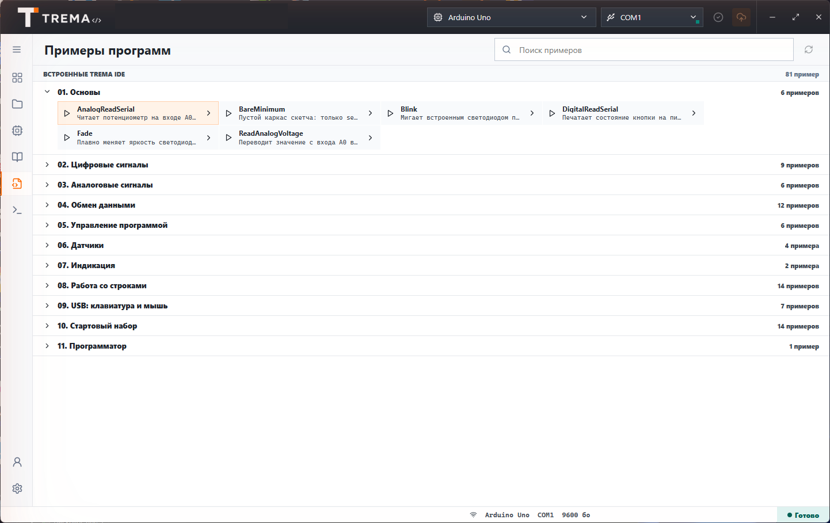
Task: Open the dashboard grid icon in sidebar
Action: coord(17,77)
